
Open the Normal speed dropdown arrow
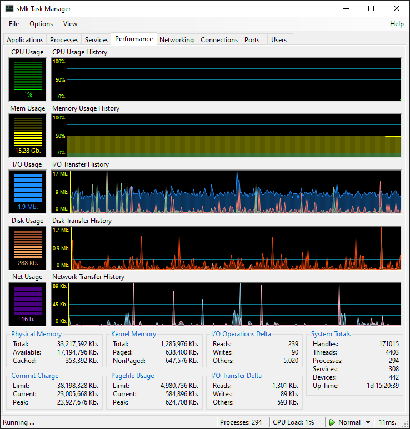pos(368,422)
